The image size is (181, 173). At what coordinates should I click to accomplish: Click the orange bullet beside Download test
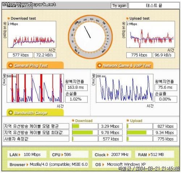pyautogui.click(x=9, y=18)
